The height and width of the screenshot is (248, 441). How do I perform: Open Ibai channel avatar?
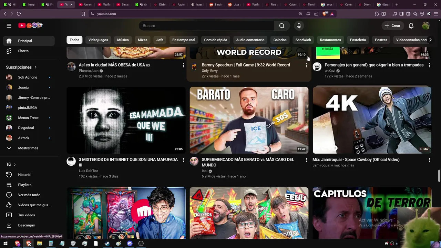click(x=194, y=161)
